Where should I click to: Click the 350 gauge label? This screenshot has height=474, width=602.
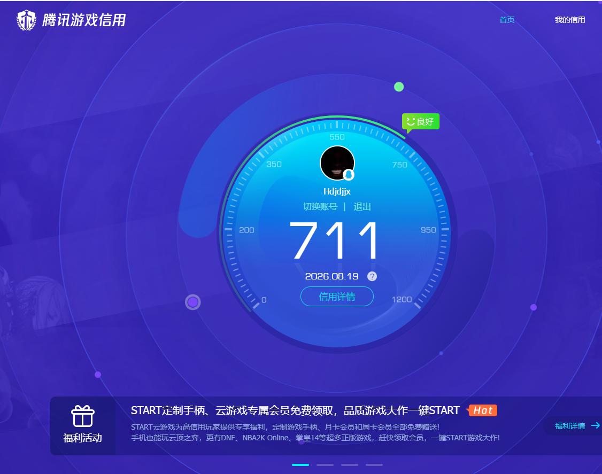pyautogui.click(x=274, y=164)
